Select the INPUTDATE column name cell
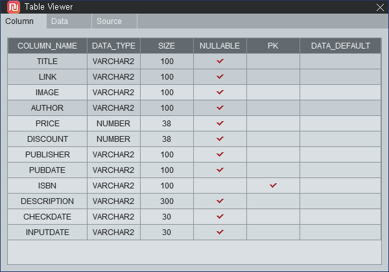The image size is (389, 272). coord(47,232)
